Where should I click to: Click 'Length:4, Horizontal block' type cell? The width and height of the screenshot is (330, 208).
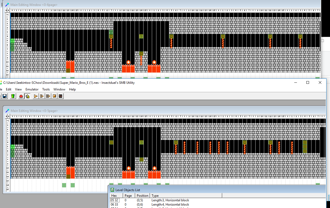[x=170, y=205]
